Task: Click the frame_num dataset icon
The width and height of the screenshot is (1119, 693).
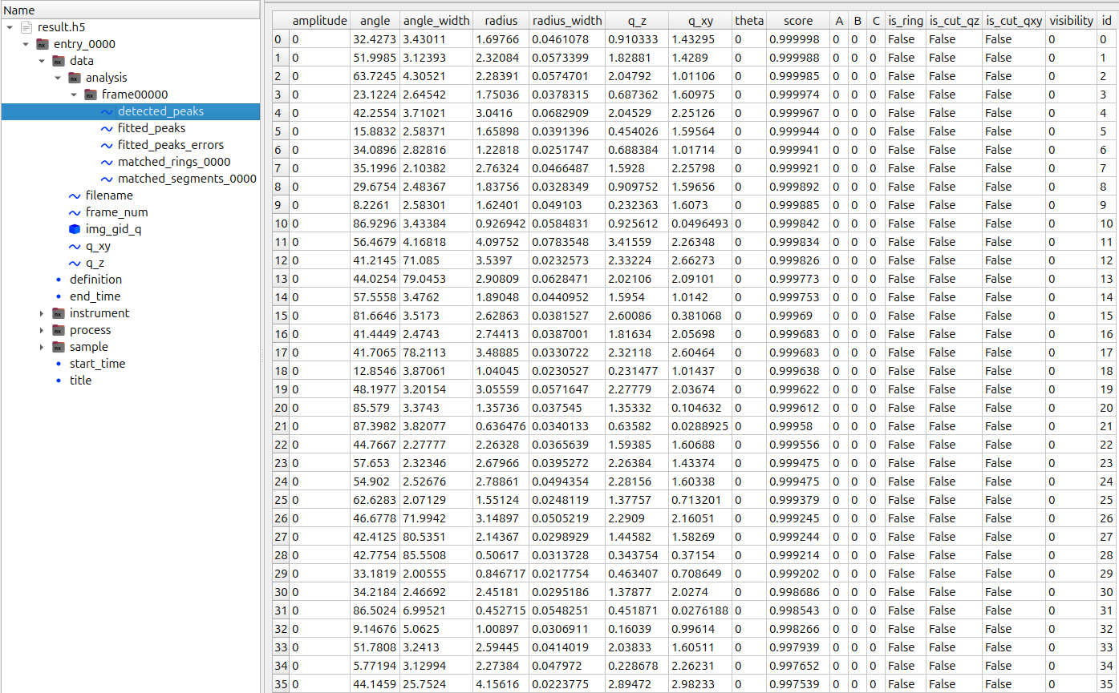Action: point(75,212)
